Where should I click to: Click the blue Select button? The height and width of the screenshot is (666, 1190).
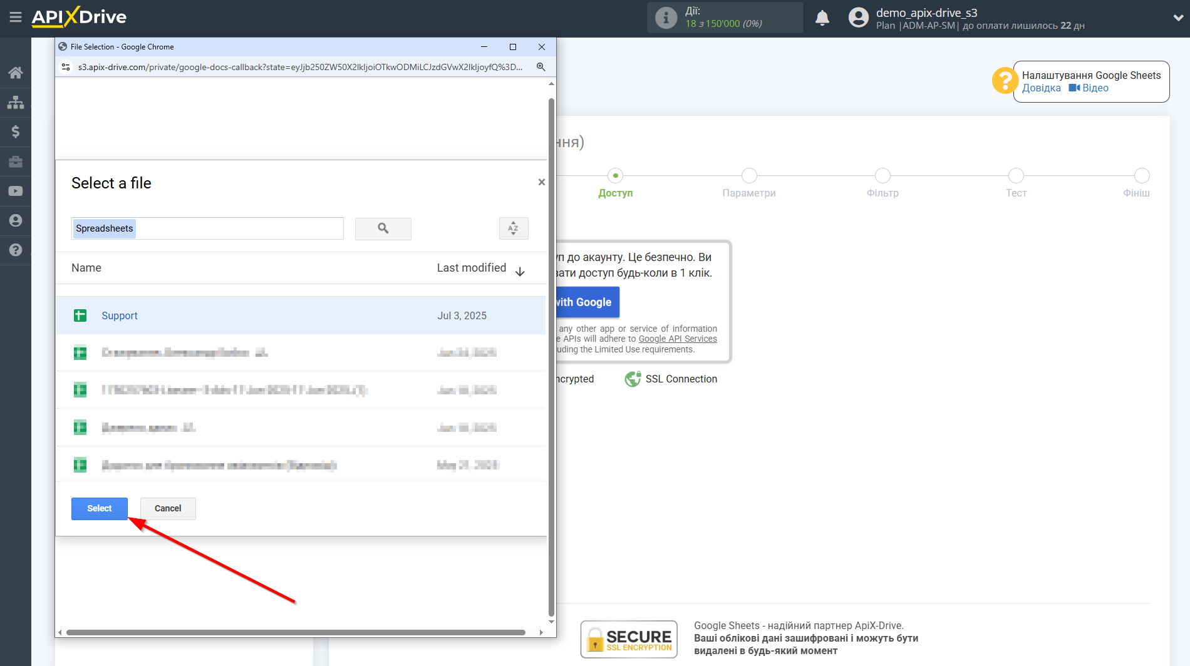(100, 509)
